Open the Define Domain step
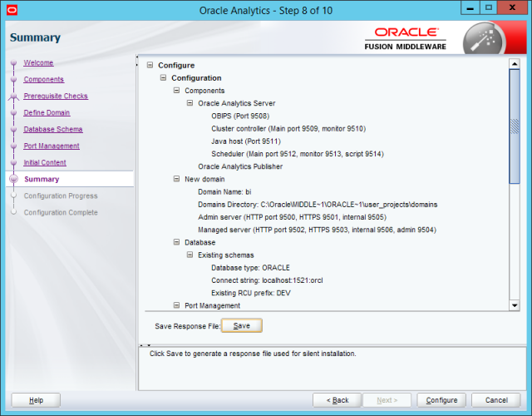This screenshot has height=416, width=532. [x=47, y=113]
